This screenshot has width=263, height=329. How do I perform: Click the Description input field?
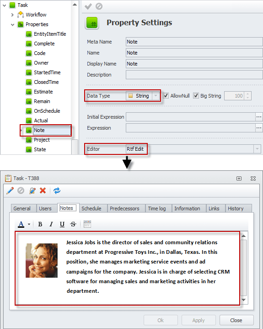pyautogui.click(x=194, y=75)
